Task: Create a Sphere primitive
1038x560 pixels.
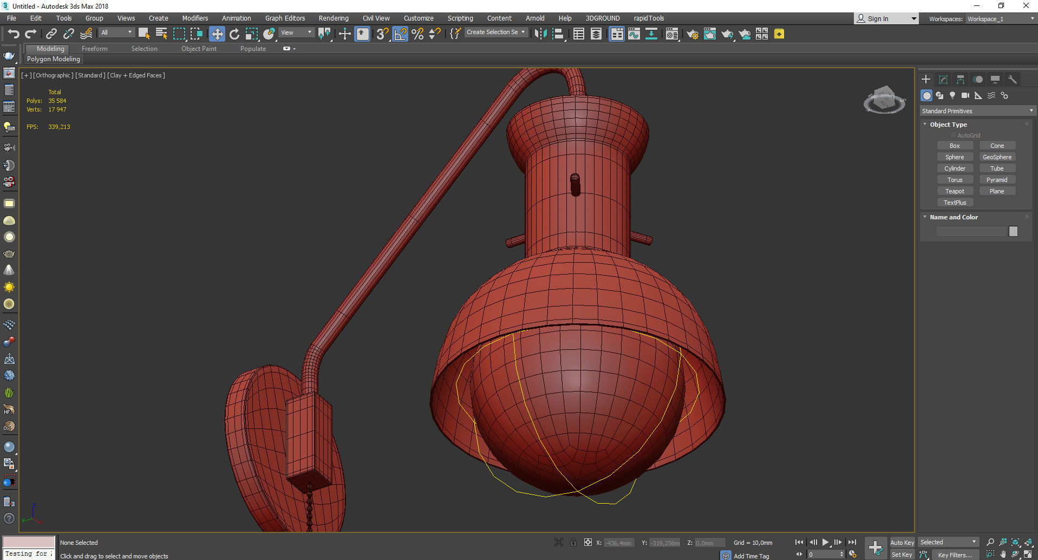Action: [x=955, y=157]
